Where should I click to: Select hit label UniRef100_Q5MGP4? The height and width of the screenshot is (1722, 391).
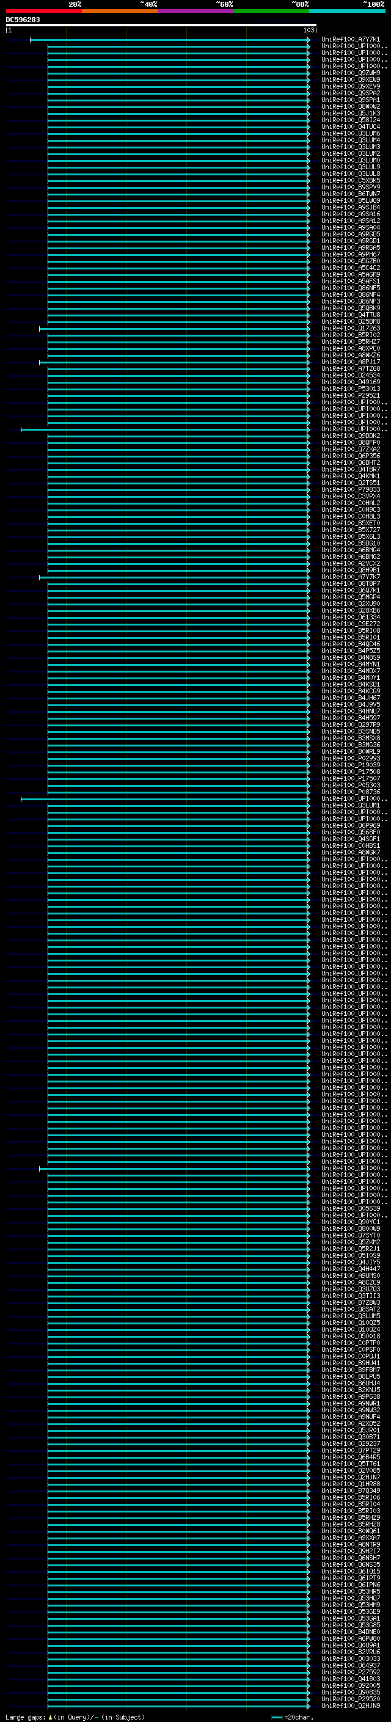tap(351, 597)
